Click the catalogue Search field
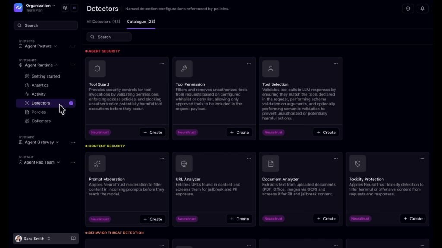The height and width of the screenshot is (248, 442). point(109,37)
